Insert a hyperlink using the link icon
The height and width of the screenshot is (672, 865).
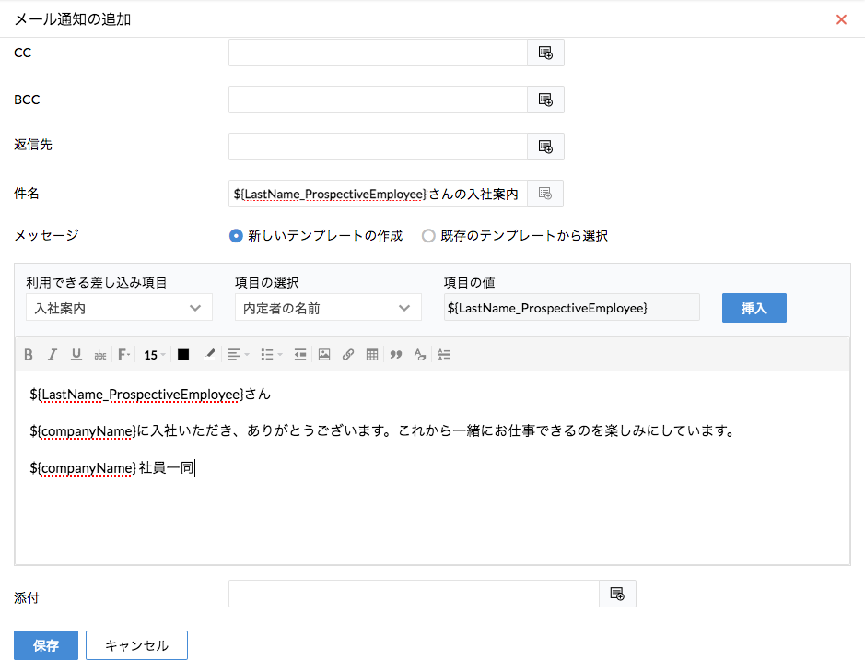(x=348, y=355)
